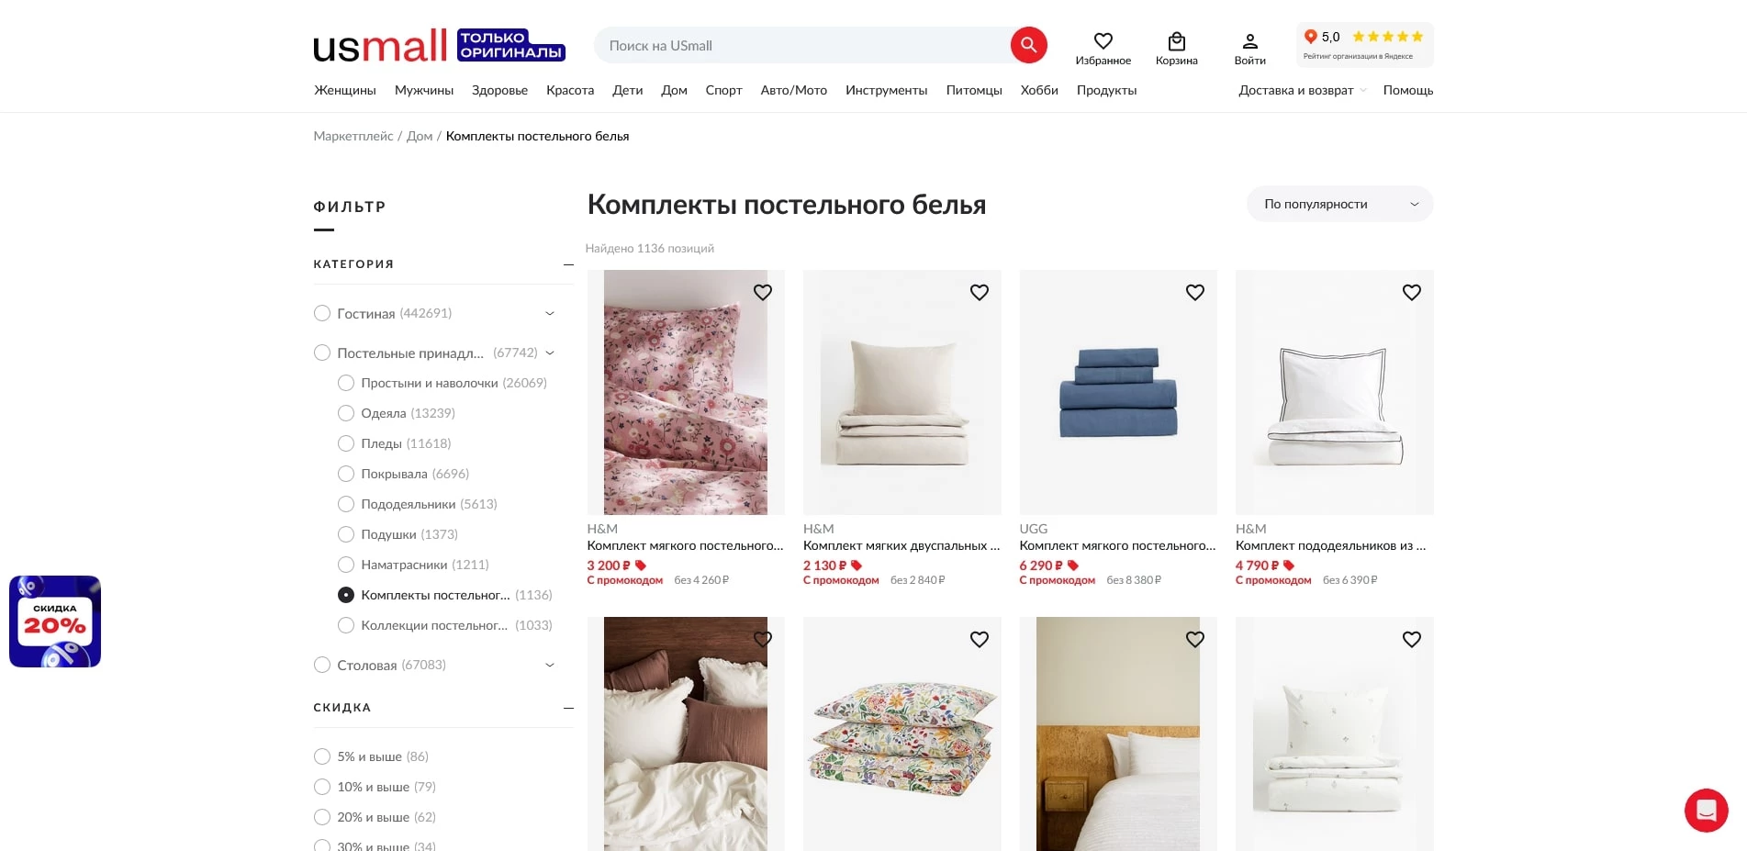Image resolution: width=1747 pixels, height=851 pixels.
Task: Click the red search magnifier button
Action: (1028, 45)
